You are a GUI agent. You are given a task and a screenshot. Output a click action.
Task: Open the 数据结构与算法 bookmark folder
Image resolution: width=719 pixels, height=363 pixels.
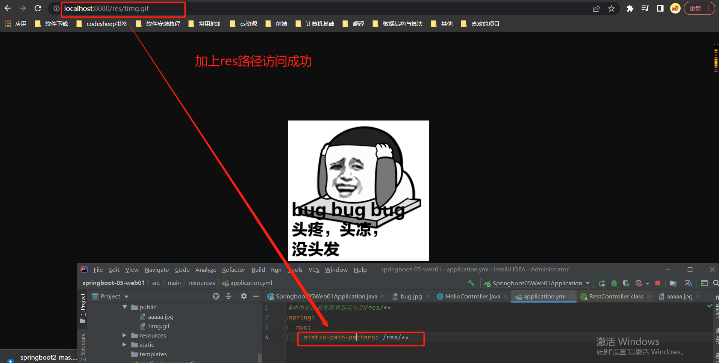pyautogui.click(x=398, y=24)
